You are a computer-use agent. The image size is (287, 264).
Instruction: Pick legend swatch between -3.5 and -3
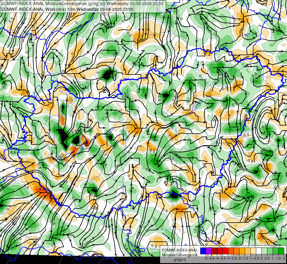225,251
